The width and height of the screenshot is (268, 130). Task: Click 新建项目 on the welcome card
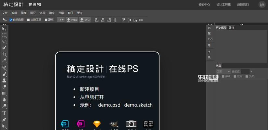pos(89,89)
